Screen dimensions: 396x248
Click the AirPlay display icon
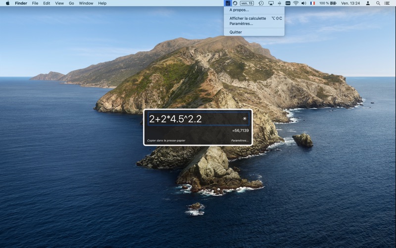[x=271, y=3]
